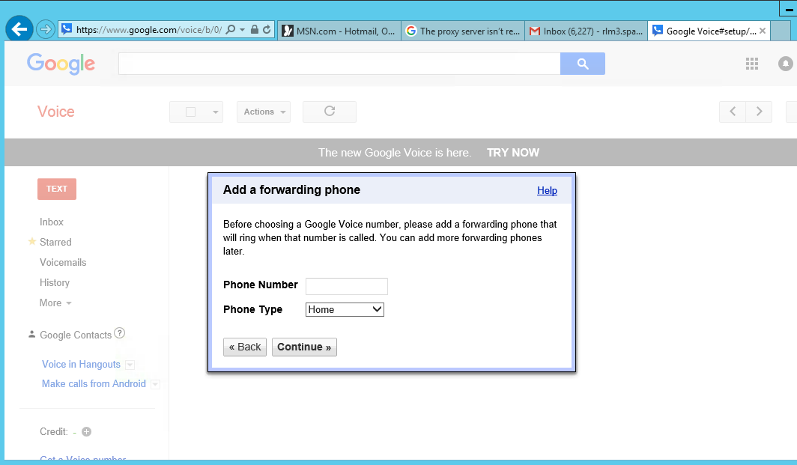This screenshot has height=465, width=797.
Task: Click TRY NOW in the banner
Action: pos(513,153)
